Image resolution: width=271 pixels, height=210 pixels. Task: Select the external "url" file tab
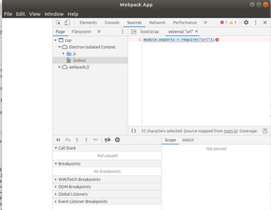click(x=181, y=31)
